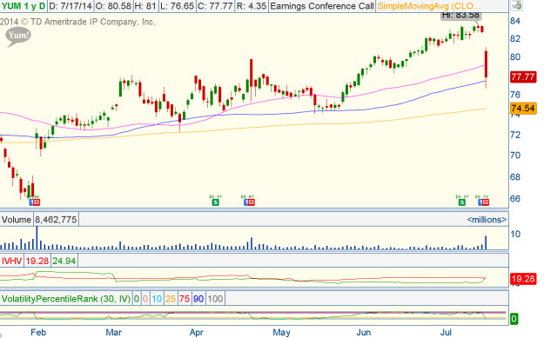
Task: Click the orange 25 percentile value
Action: click(x=171, y=299)
